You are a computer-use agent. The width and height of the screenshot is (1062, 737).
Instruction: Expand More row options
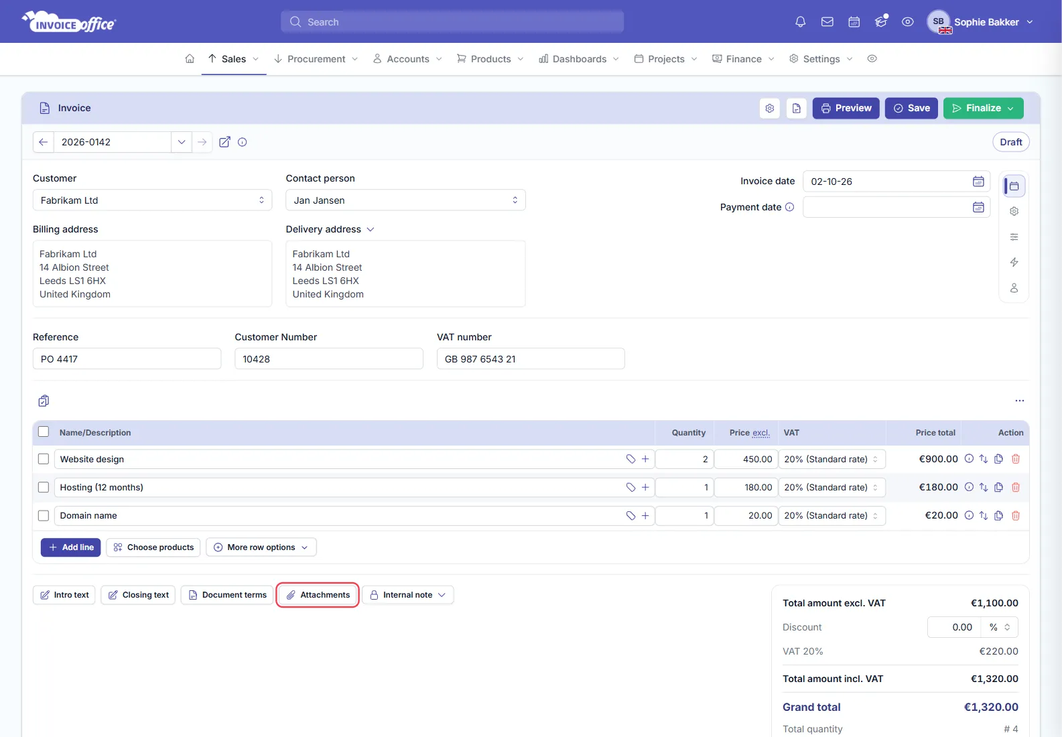[x=261, y=547]
